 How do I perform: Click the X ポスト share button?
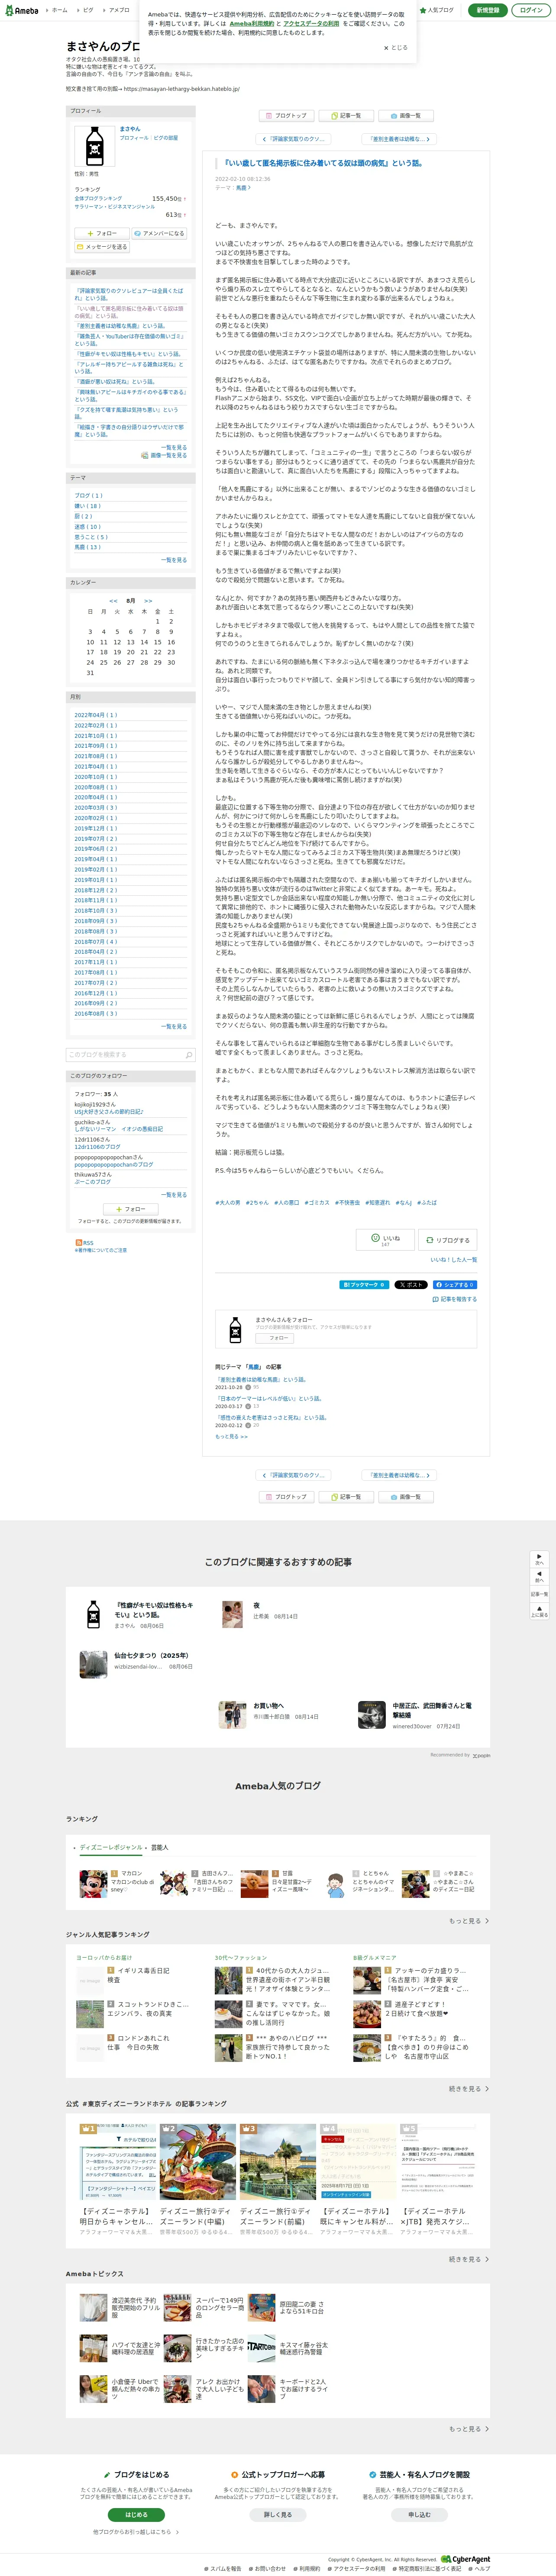pyautogui.click(x=410, y=1285)
